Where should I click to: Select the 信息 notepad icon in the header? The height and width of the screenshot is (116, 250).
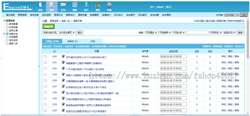[x=52, y=5]
